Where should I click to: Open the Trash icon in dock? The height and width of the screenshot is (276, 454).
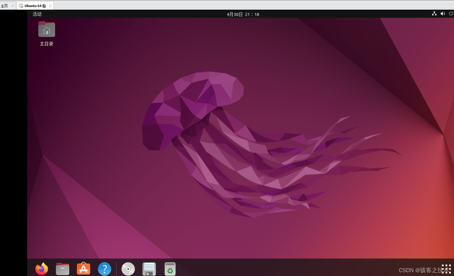[170, 269]
